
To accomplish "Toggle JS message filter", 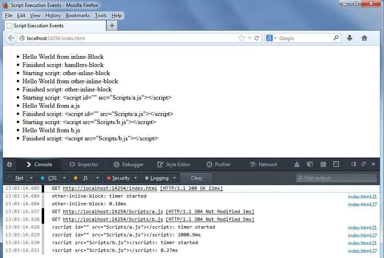I will pos(82,178).
